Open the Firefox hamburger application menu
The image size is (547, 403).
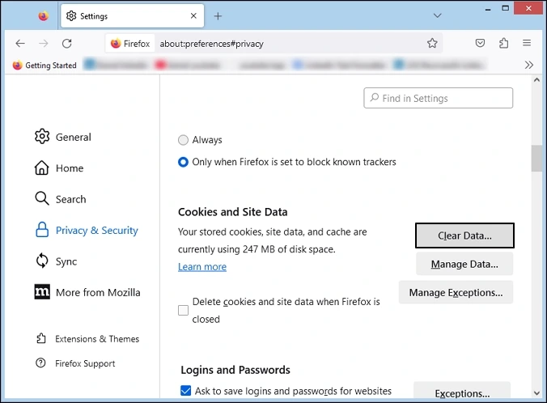pyautogui.click(x=527, y=43)
